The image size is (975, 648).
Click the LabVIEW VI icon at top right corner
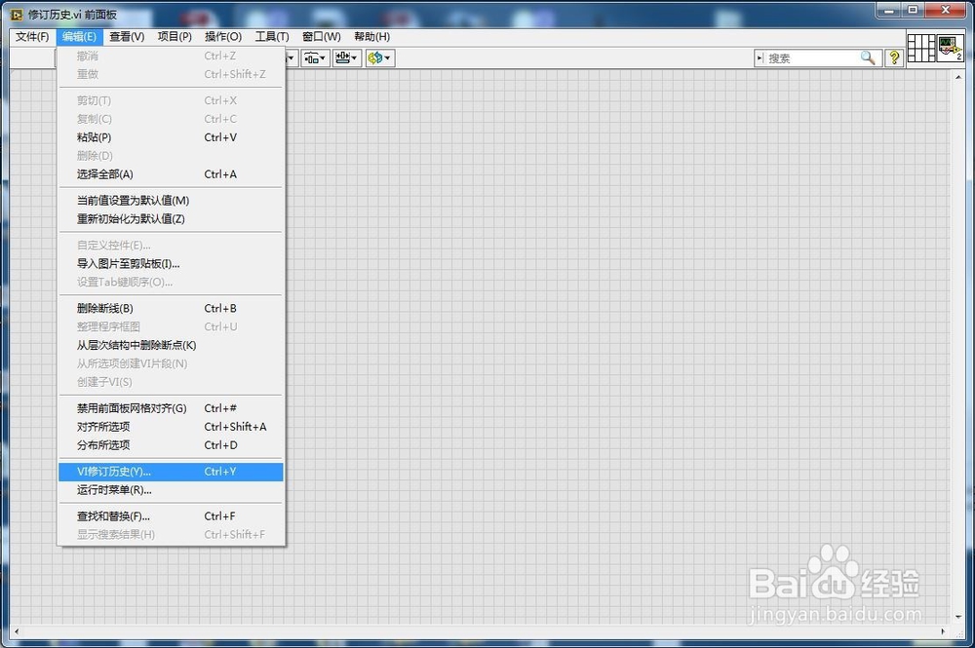(950, 49)
